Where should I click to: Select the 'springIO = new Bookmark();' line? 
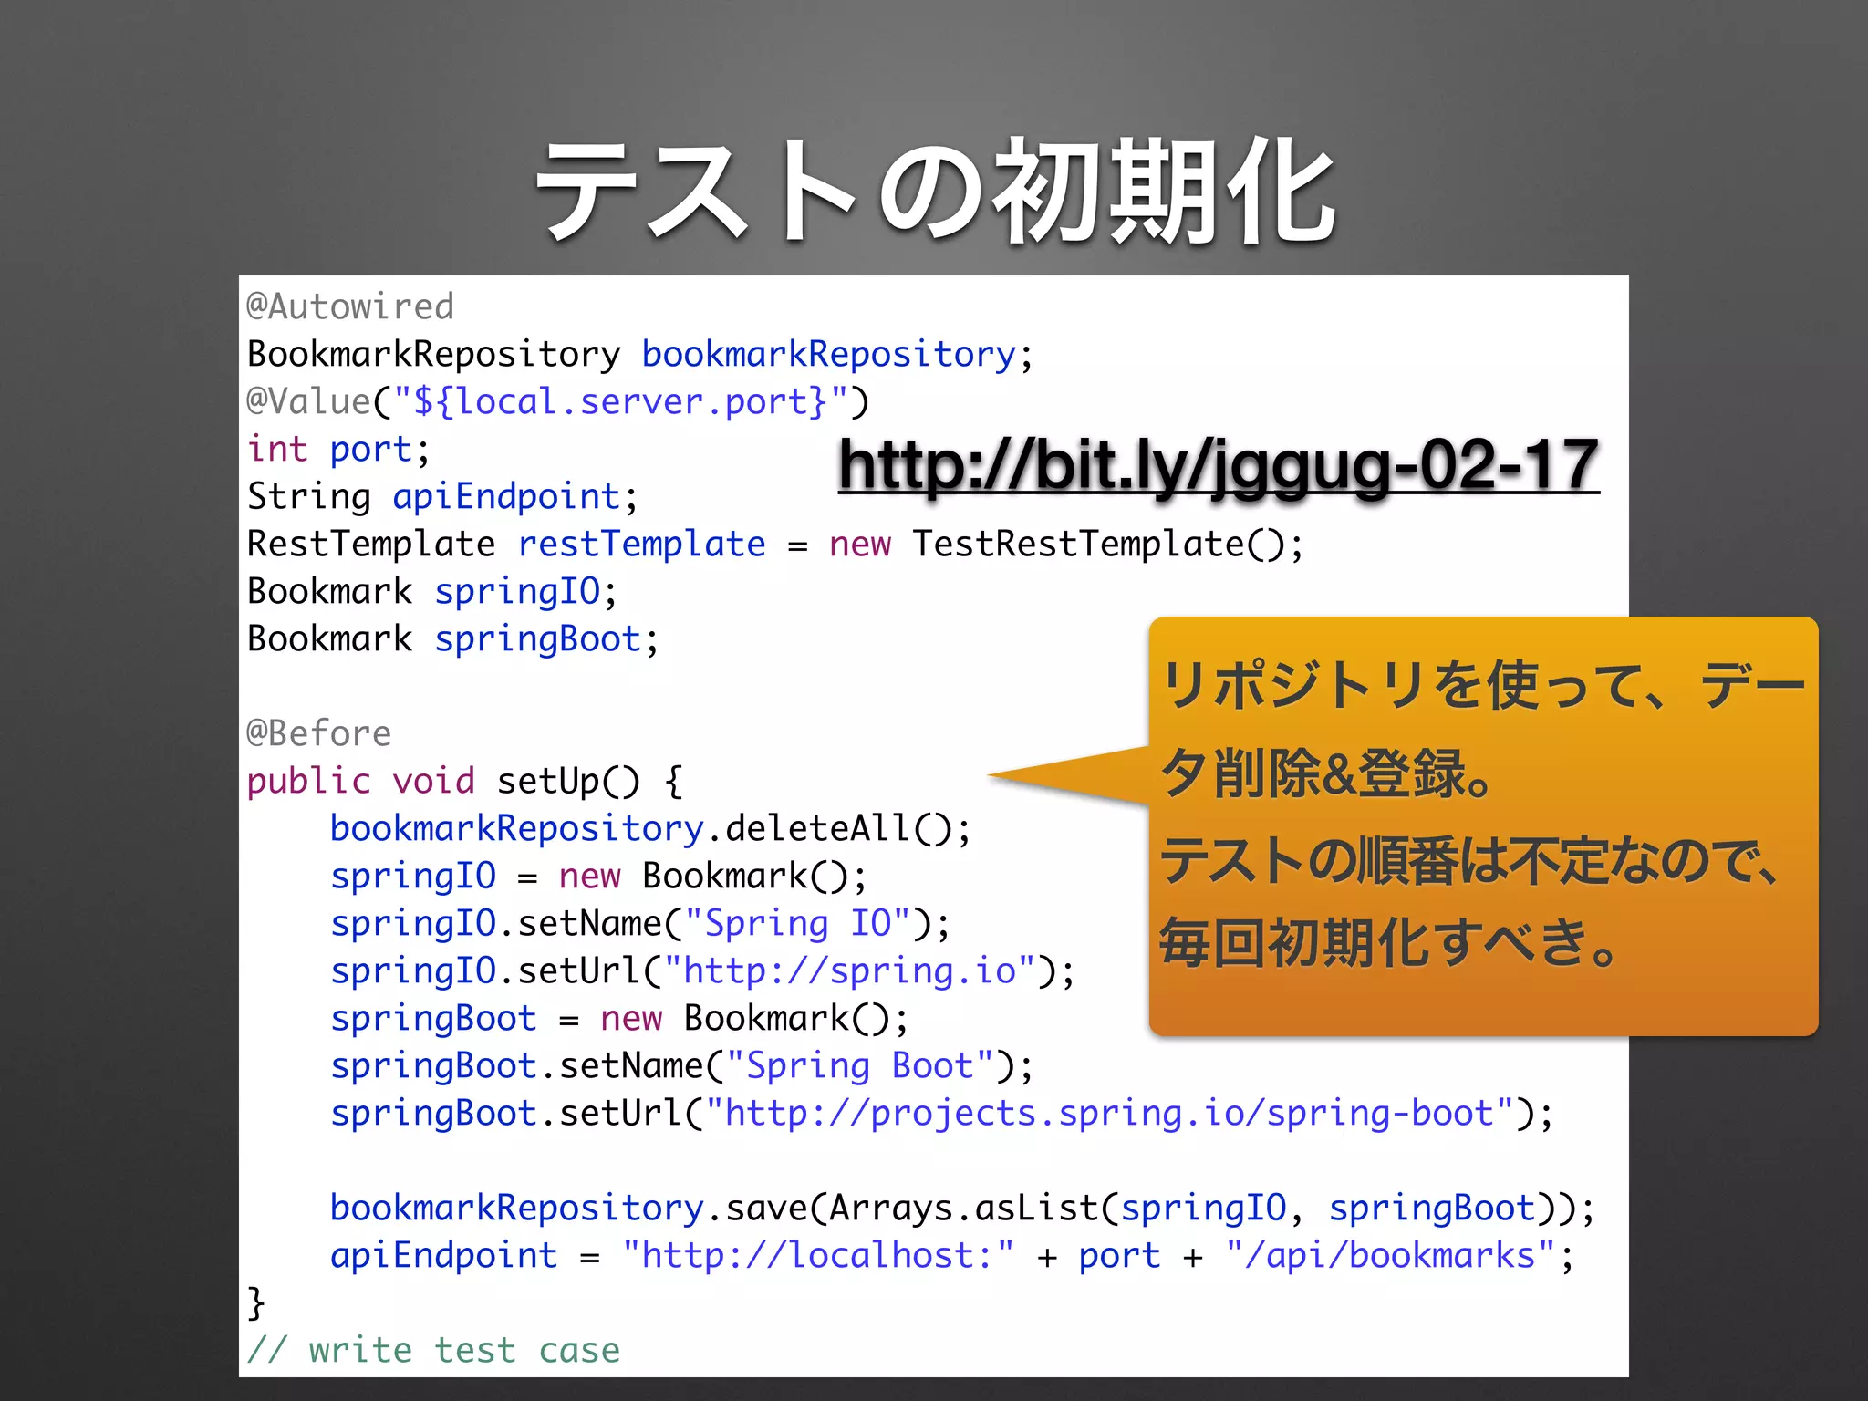click(599, 877)
